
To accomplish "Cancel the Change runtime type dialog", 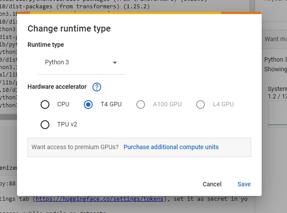I will click(x=212, y=184).
